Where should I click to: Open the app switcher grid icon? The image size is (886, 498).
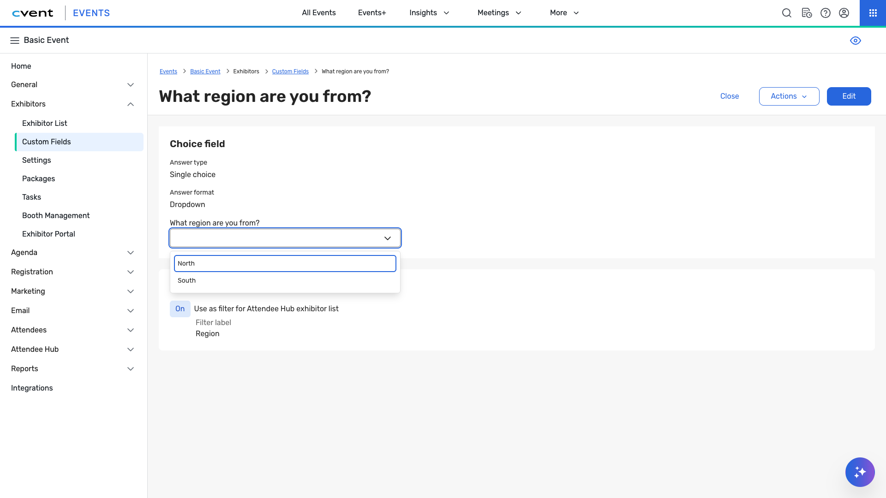pyautogui.click(x=873, y=13)
